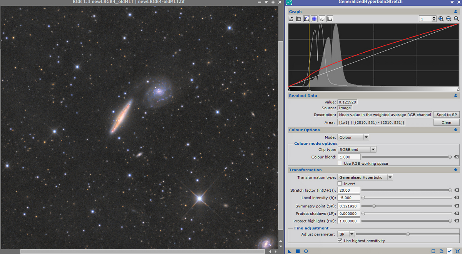The image size is (462, 254).
Task: Click the Symmetry point slider
Action: [407, 206]
